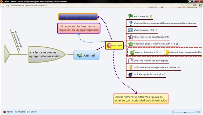This screenshot has height=115, width=203.
Task: Open the Outline view
Action: pos(20,112)
